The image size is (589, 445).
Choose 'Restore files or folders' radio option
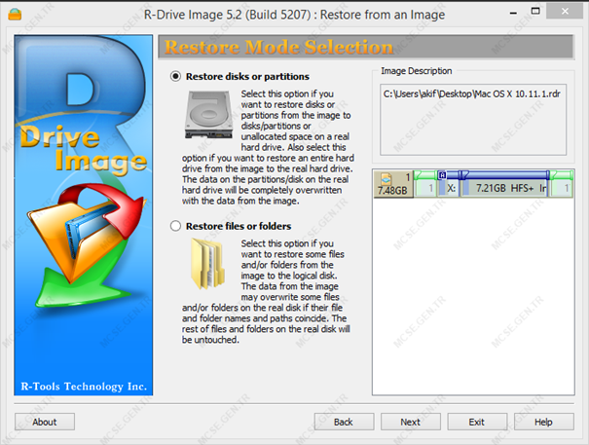[175, 226]
